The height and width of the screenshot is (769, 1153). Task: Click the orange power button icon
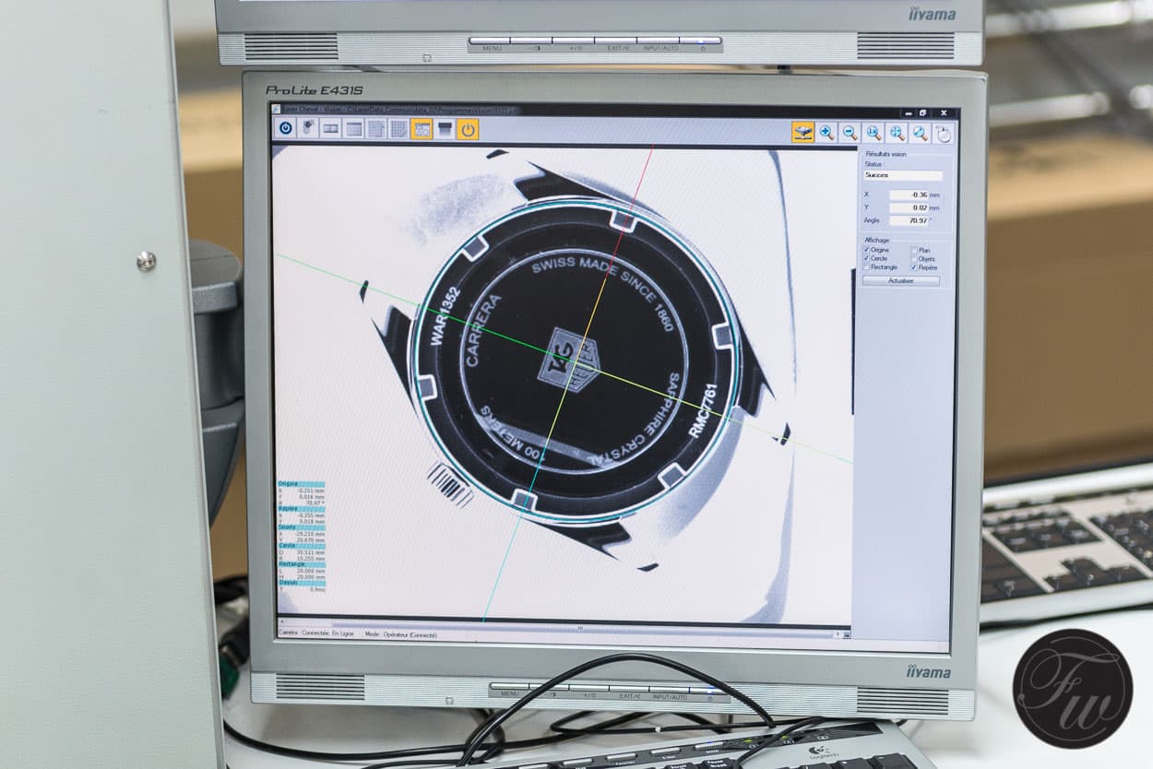coord(468,129)
